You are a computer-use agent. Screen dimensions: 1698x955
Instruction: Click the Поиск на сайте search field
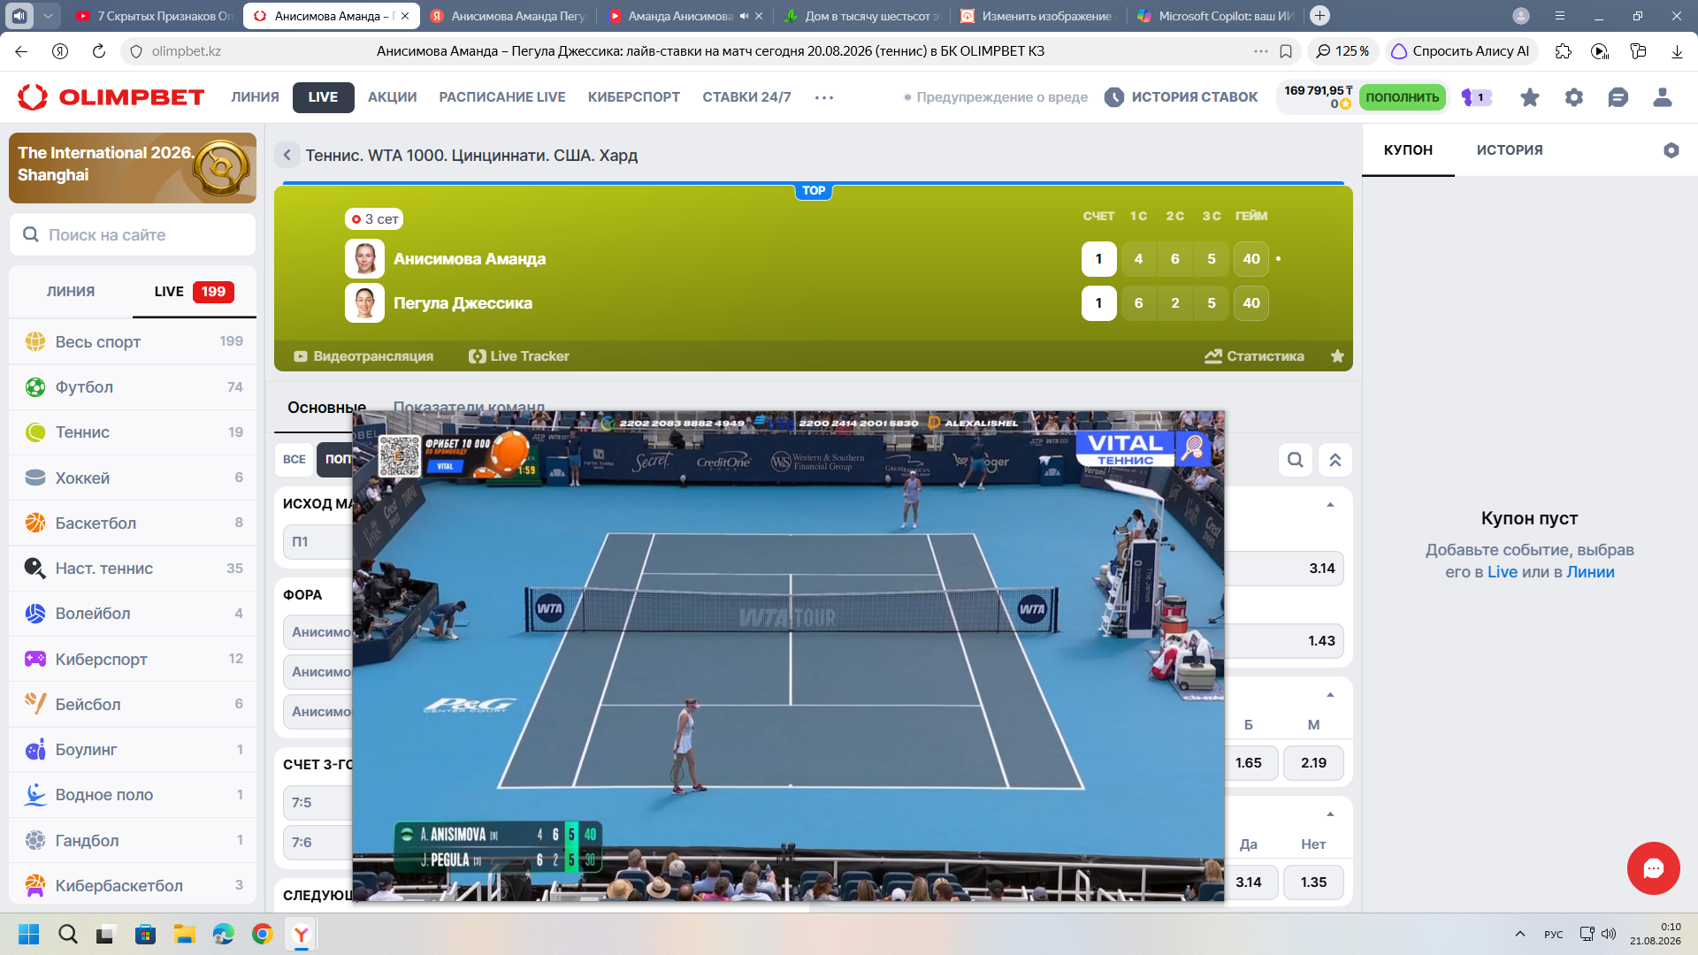[x=133, y=235]
